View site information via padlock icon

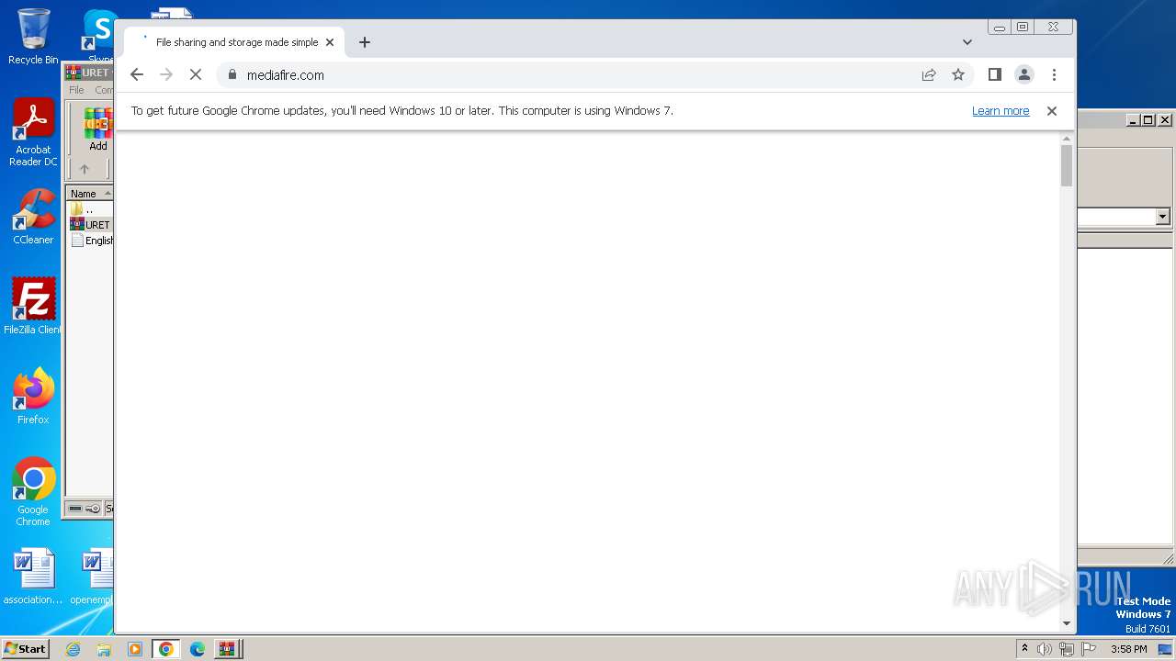pyautogui.click(x=232, y=75)
